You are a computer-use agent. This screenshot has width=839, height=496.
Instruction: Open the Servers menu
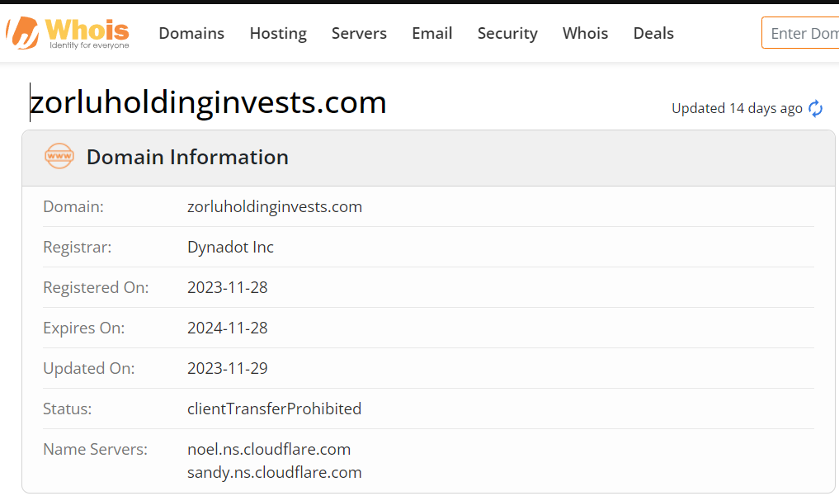pyautogui.click(x=359, y=33)
